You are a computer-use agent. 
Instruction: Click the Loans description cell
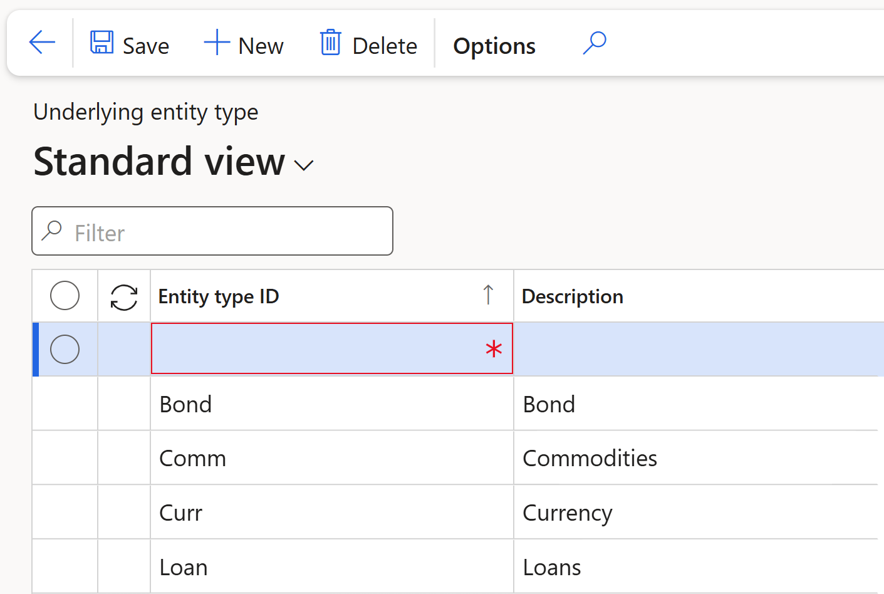point(552,567)
